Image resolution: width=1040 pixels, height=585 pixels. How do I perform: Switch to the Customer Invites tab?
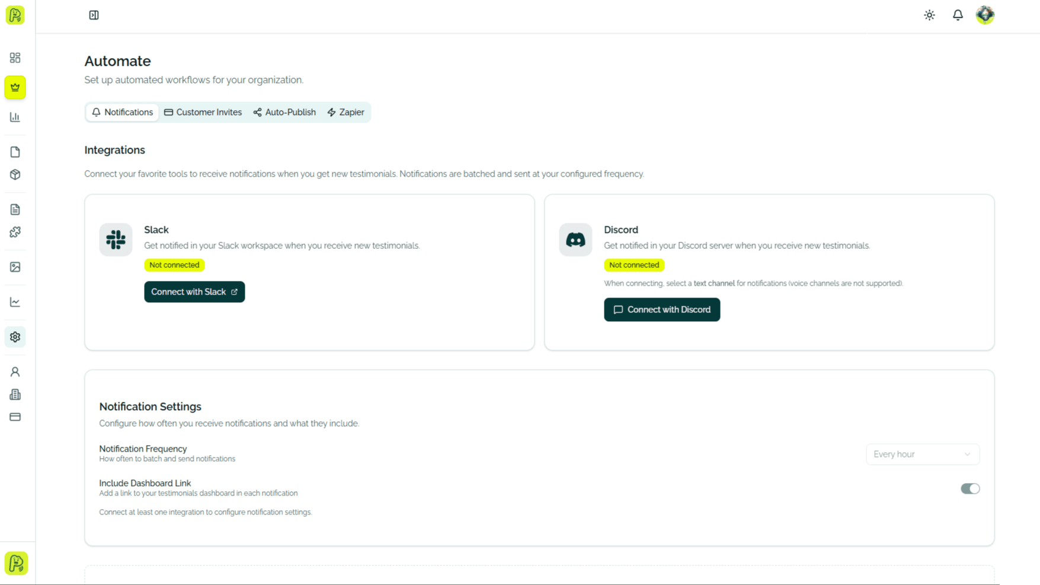(203, 112)
